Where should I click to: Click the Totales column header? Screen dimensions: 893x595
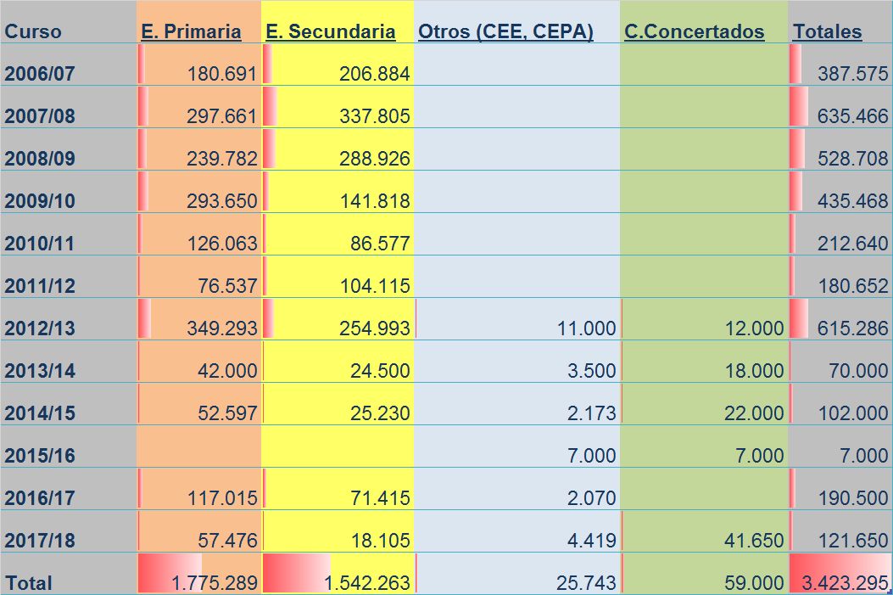tap(828, 31)
